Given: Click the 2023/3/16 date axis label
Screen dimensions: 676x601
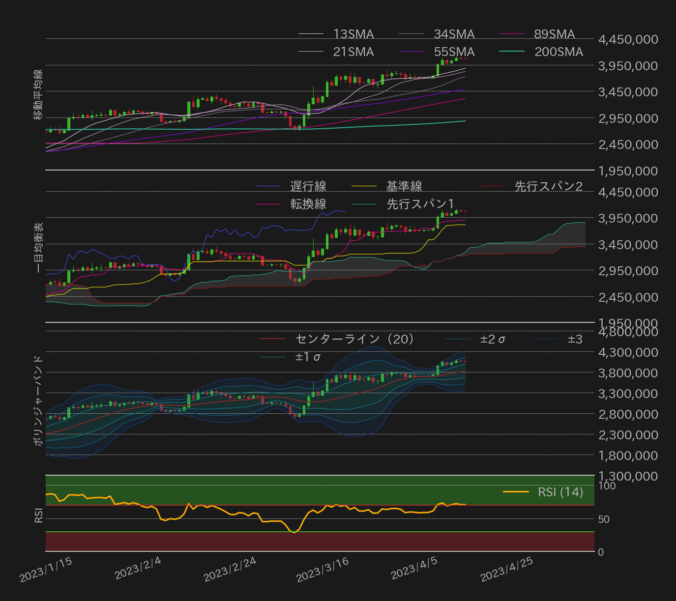Looking at the screenshot, I should [x=322, y=571].
